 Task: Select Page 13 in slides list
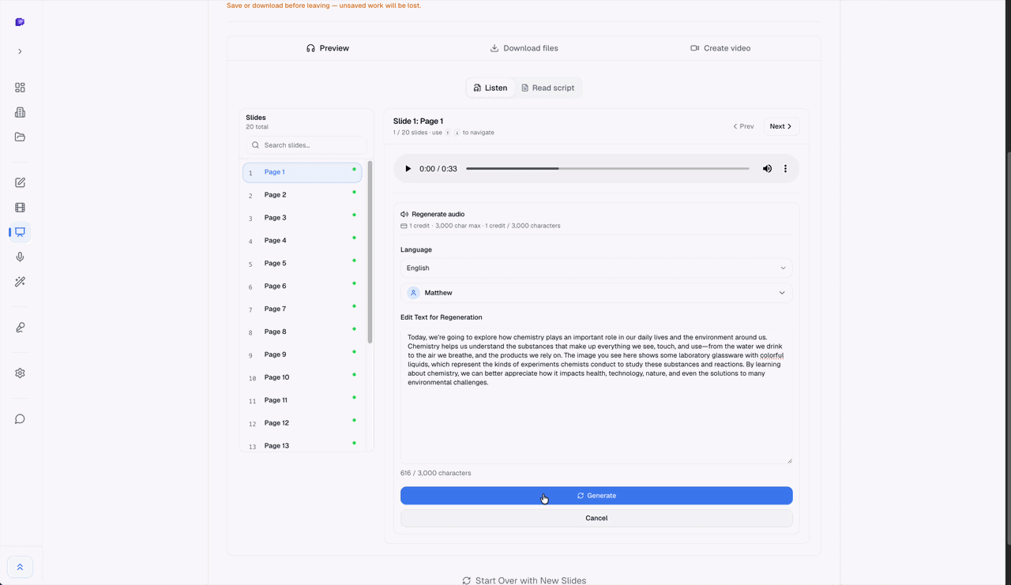(x=302, y=446)
